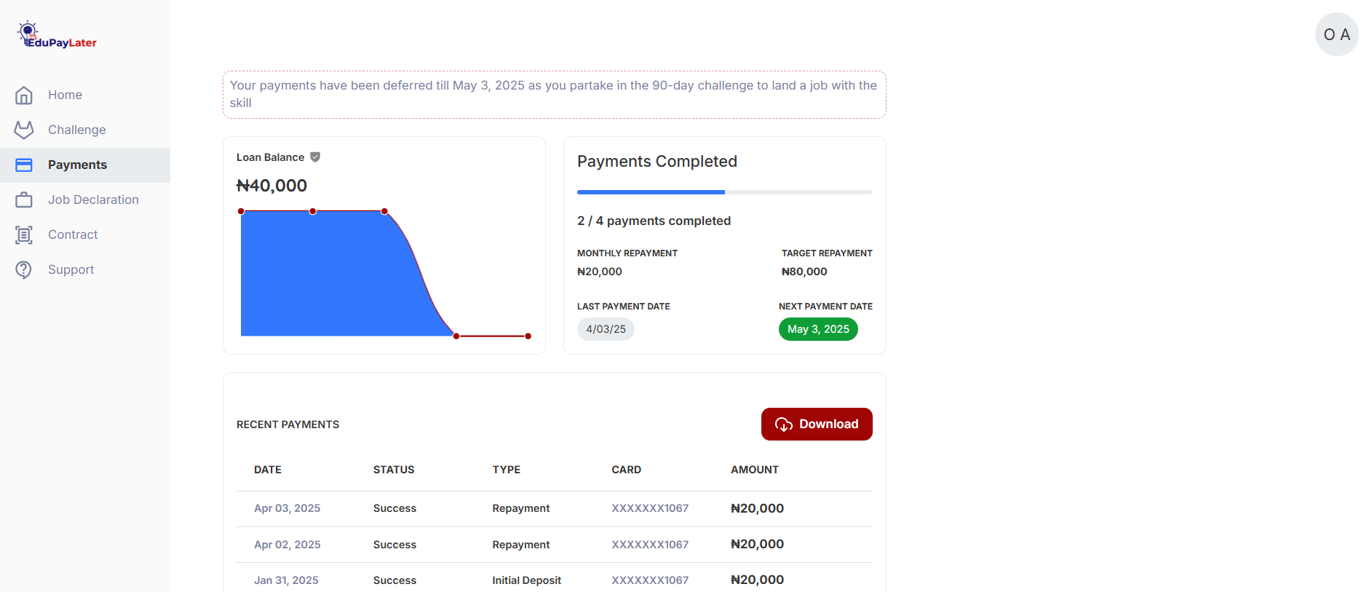Click the Initial Deposit type cell

coord(527,580)
